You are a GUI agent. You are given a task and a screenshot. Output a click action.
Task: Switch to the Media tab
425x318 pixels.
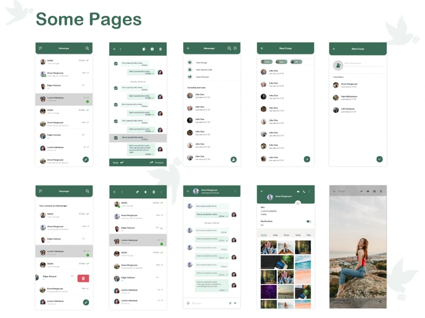pos(264,235)
